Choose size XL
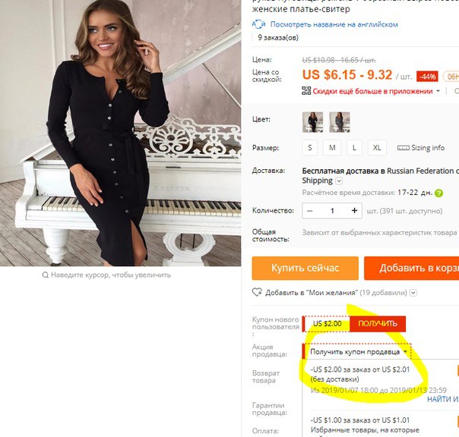This screenshot has height=437, width=459. [x=377, y=148]
